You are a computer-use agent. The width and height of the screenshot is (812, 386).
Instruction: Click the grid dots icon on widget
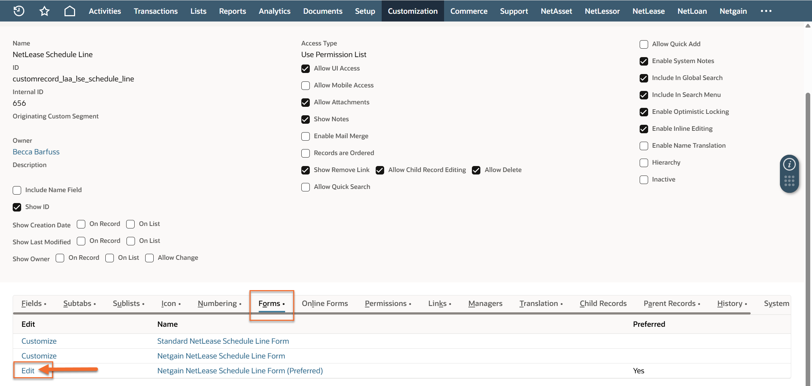click(x=789, y=181)
